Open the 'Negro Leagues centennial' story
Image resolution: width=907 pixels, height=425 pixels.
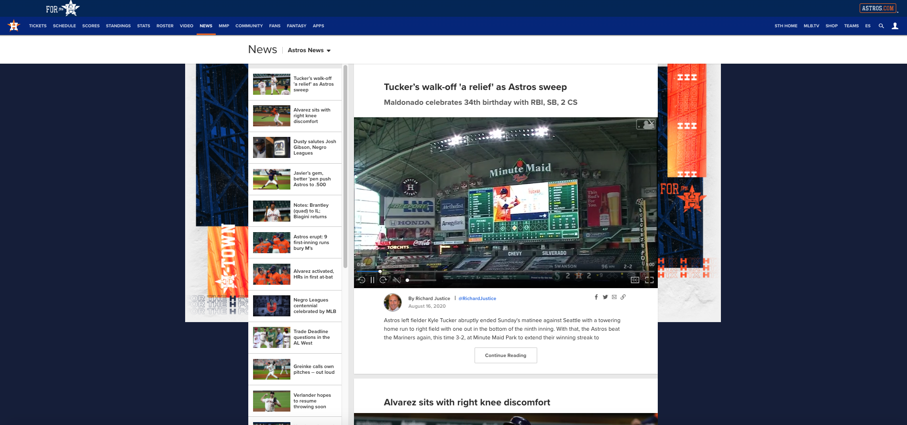click(295, 306)
